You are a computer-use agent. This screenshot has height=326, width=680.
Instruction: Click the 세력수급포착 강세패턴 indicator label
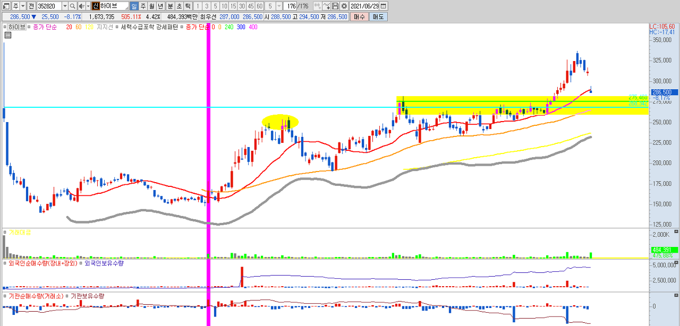[149, 27]
